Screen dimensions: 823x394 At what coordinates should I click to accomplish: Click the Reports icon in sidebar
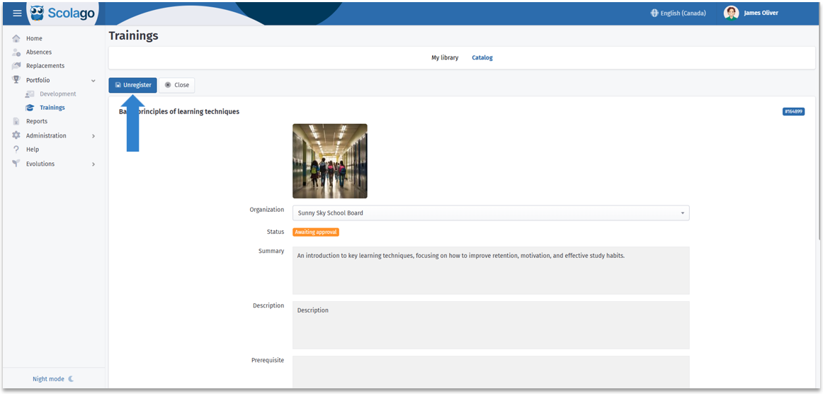pos(16,121)
